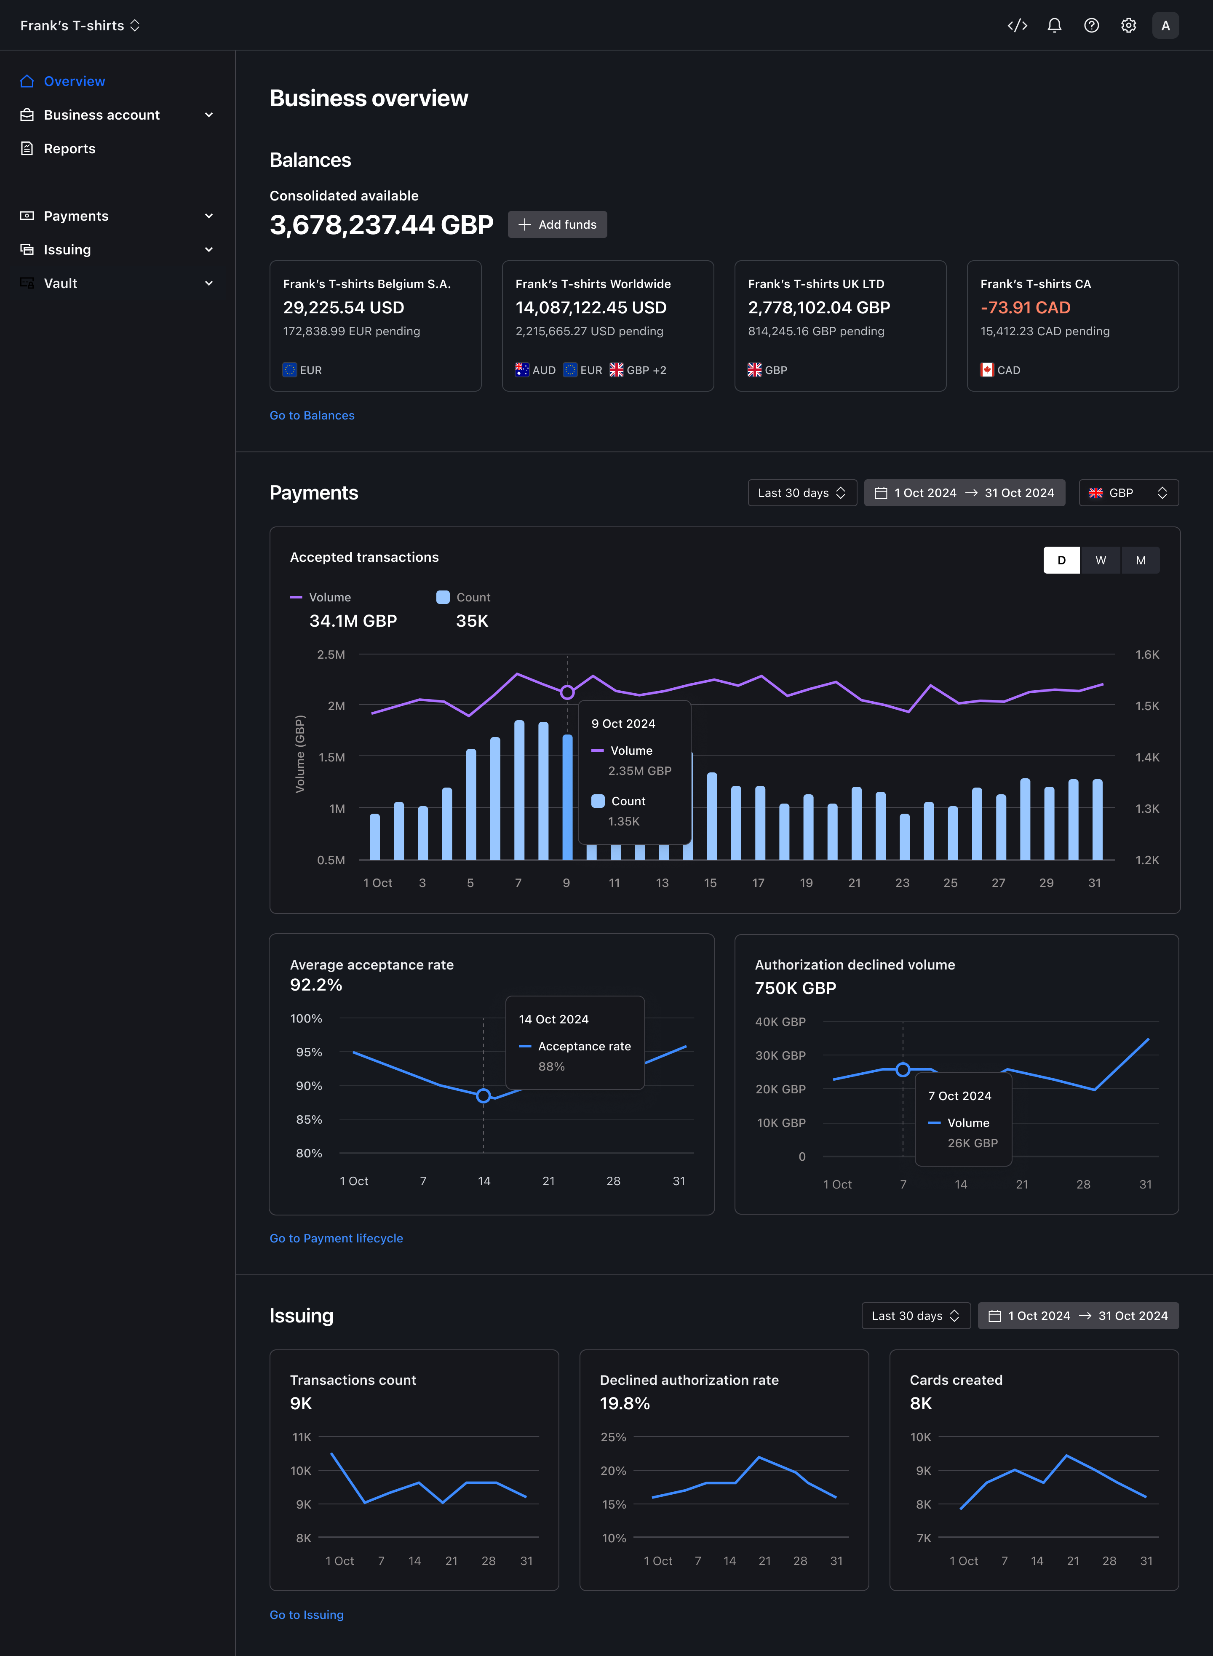This screenshot has height=1656, width=1213.
Task: Click the highlighted 9 Oct bar
Action: click(x=568, y=797)
